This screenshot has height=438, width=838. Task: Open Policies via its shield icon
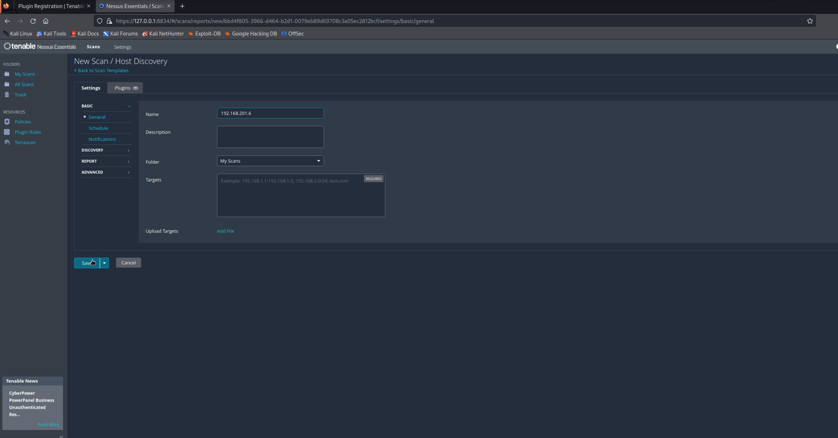(x=7, y=122)
